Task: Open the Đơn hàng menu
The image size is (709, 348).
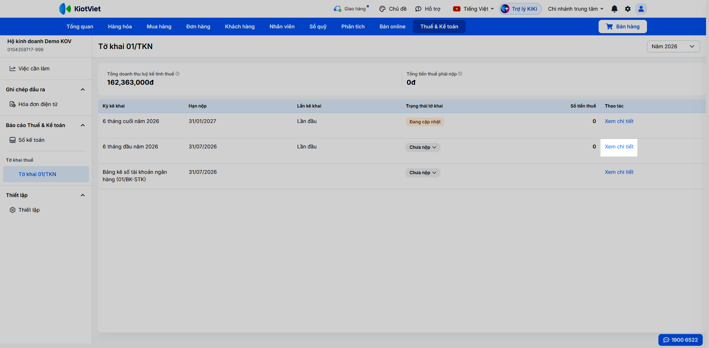Action: click(198, 27)
